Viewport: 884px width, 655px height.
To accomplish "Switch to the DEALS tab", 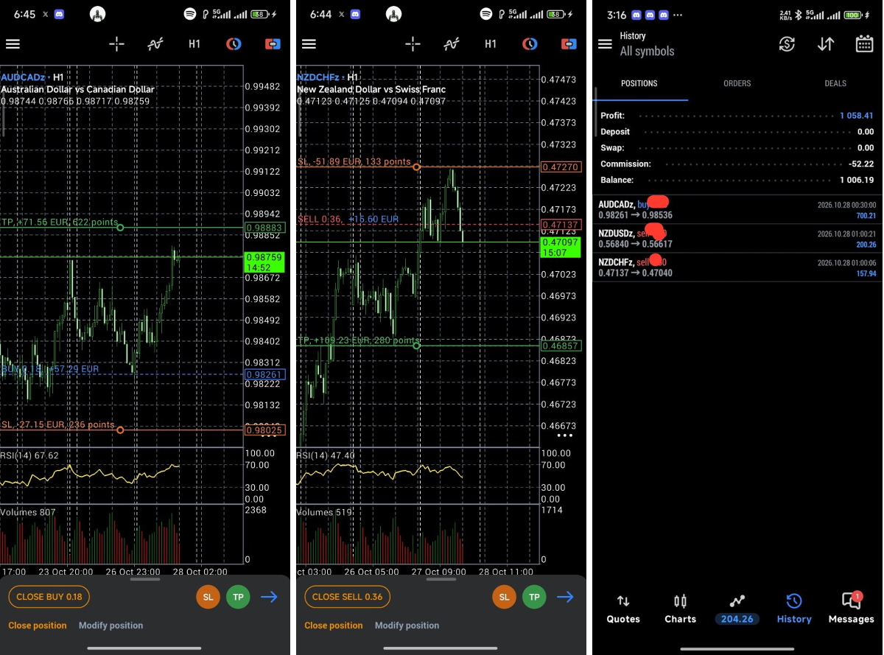I will pos(835,83).
